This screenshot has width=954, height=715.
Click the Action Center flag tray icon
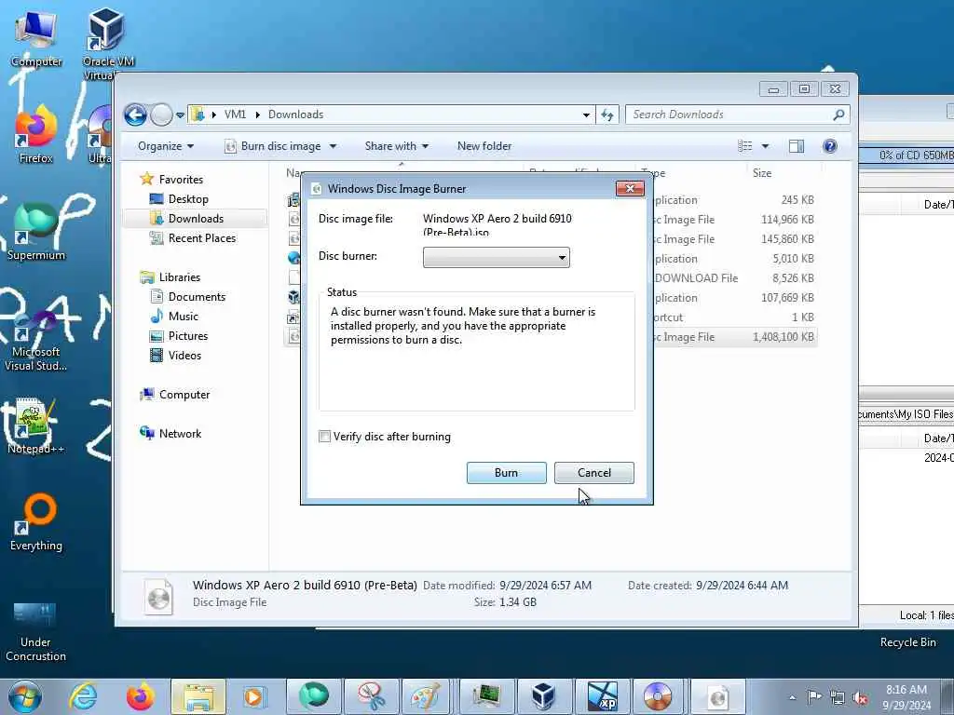pyautogui.click(x=814, y=696)
